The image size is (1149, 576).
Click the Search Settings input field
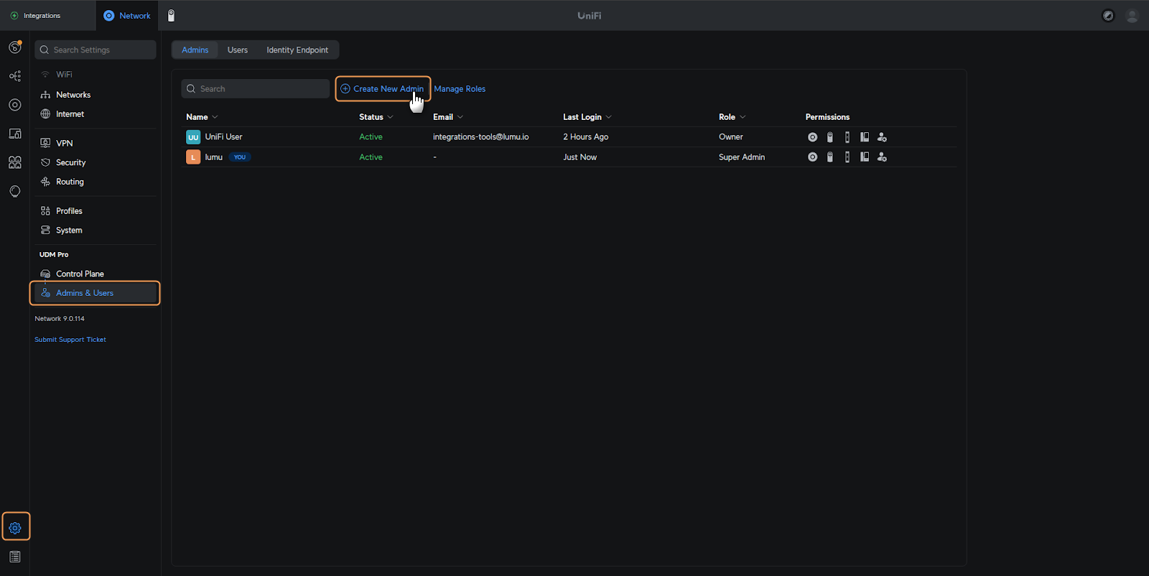pos(96,50)
